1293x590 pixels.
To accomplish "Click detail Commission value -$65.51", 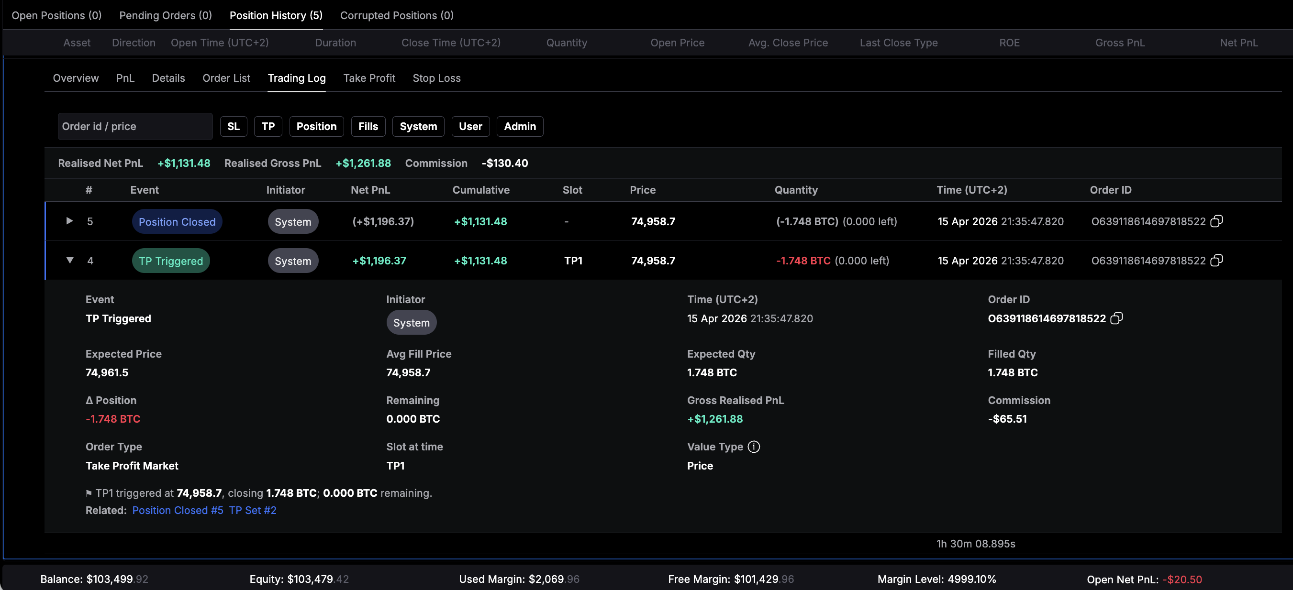I will click(1007, 419).
